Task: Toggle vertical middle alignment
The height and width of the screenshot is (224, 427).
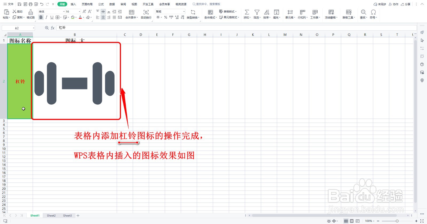Action: coord(103,11)
